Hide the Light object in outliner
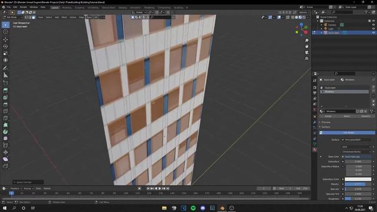Viewport: 377px width, 212px height. (x=373, y=29)
